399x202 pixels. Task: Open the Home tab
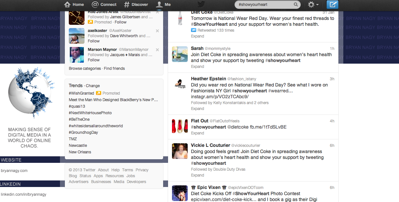(x=74, y=5)
